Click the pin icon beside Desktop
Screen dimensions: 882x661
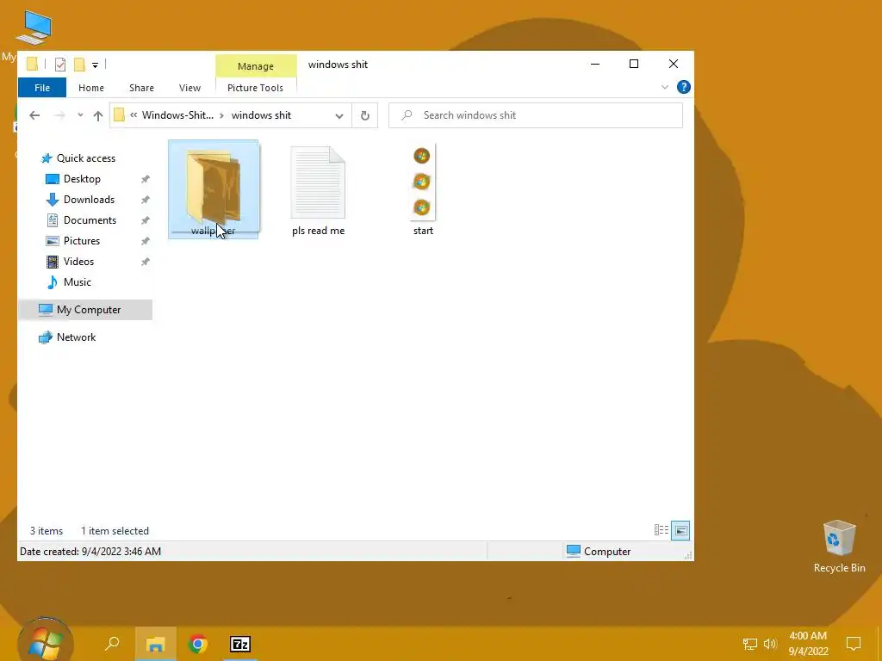[145, 179]
